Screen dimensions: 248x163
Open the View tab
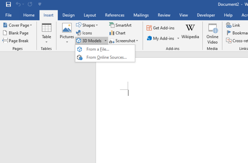click(184, 15)
